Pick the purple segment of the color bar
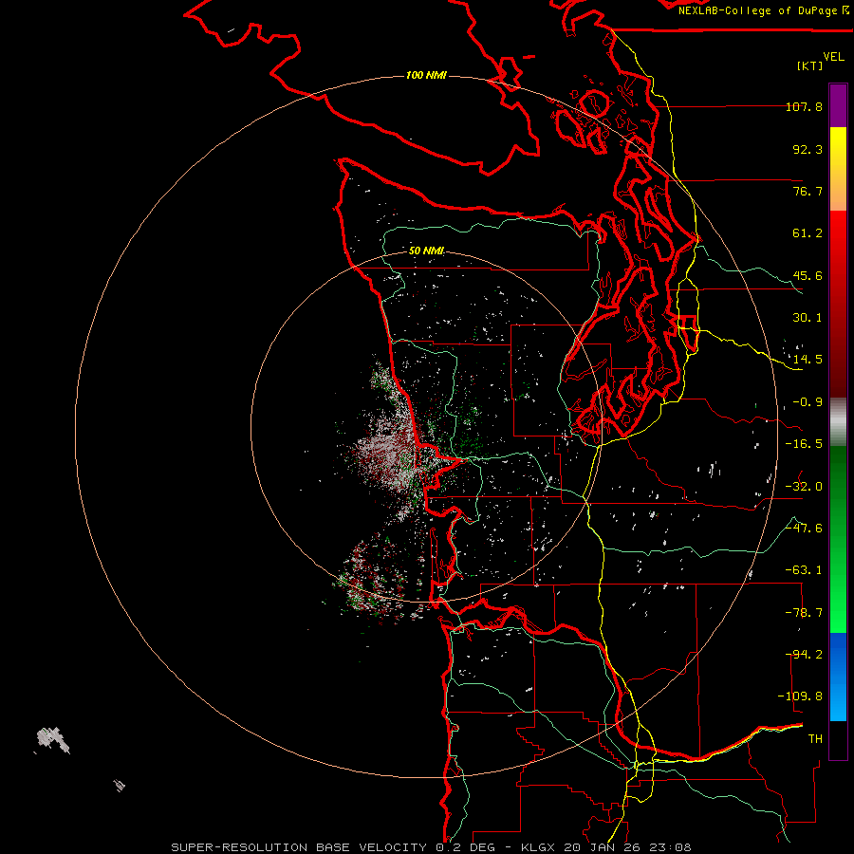The height and width of the screenshot is (854, 854). [838, 105]
